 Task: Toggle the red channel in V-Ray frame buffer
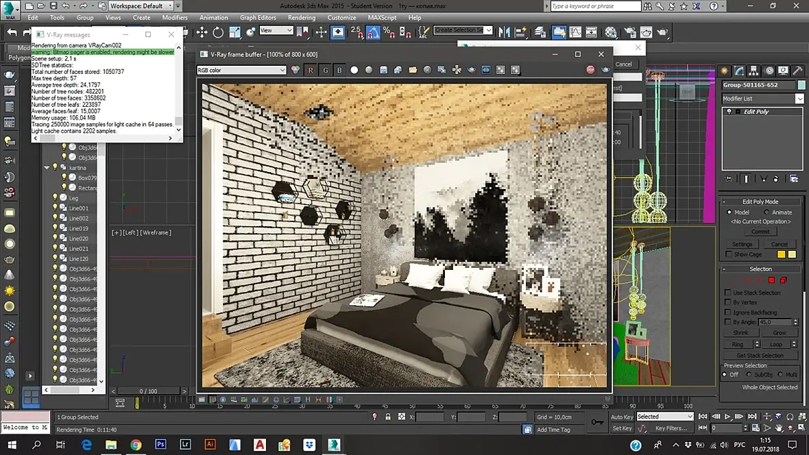311,70
